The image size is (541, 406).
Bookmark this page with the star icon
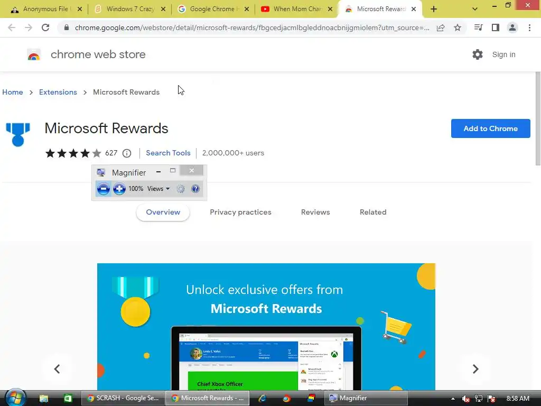(458, 27)
